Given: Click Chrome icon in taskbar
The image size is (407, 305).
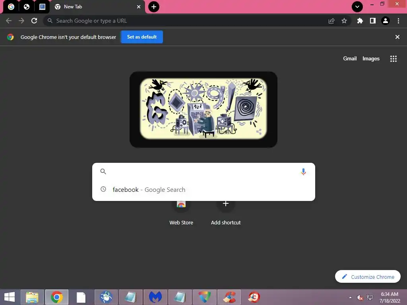Looking at the screenshot, I should coord(57,297).
